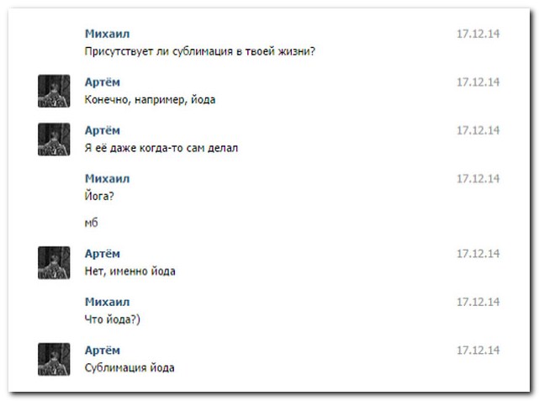539x401 pixels.
Task: Click the 17.12.14 date beside 'Йога?'
Action: [x=478, y=178]
